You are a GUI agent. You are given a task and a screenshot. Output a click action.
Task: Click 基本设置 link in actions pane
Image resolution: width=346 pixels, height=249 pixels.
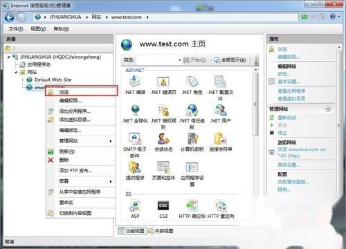tap(289, 82)
